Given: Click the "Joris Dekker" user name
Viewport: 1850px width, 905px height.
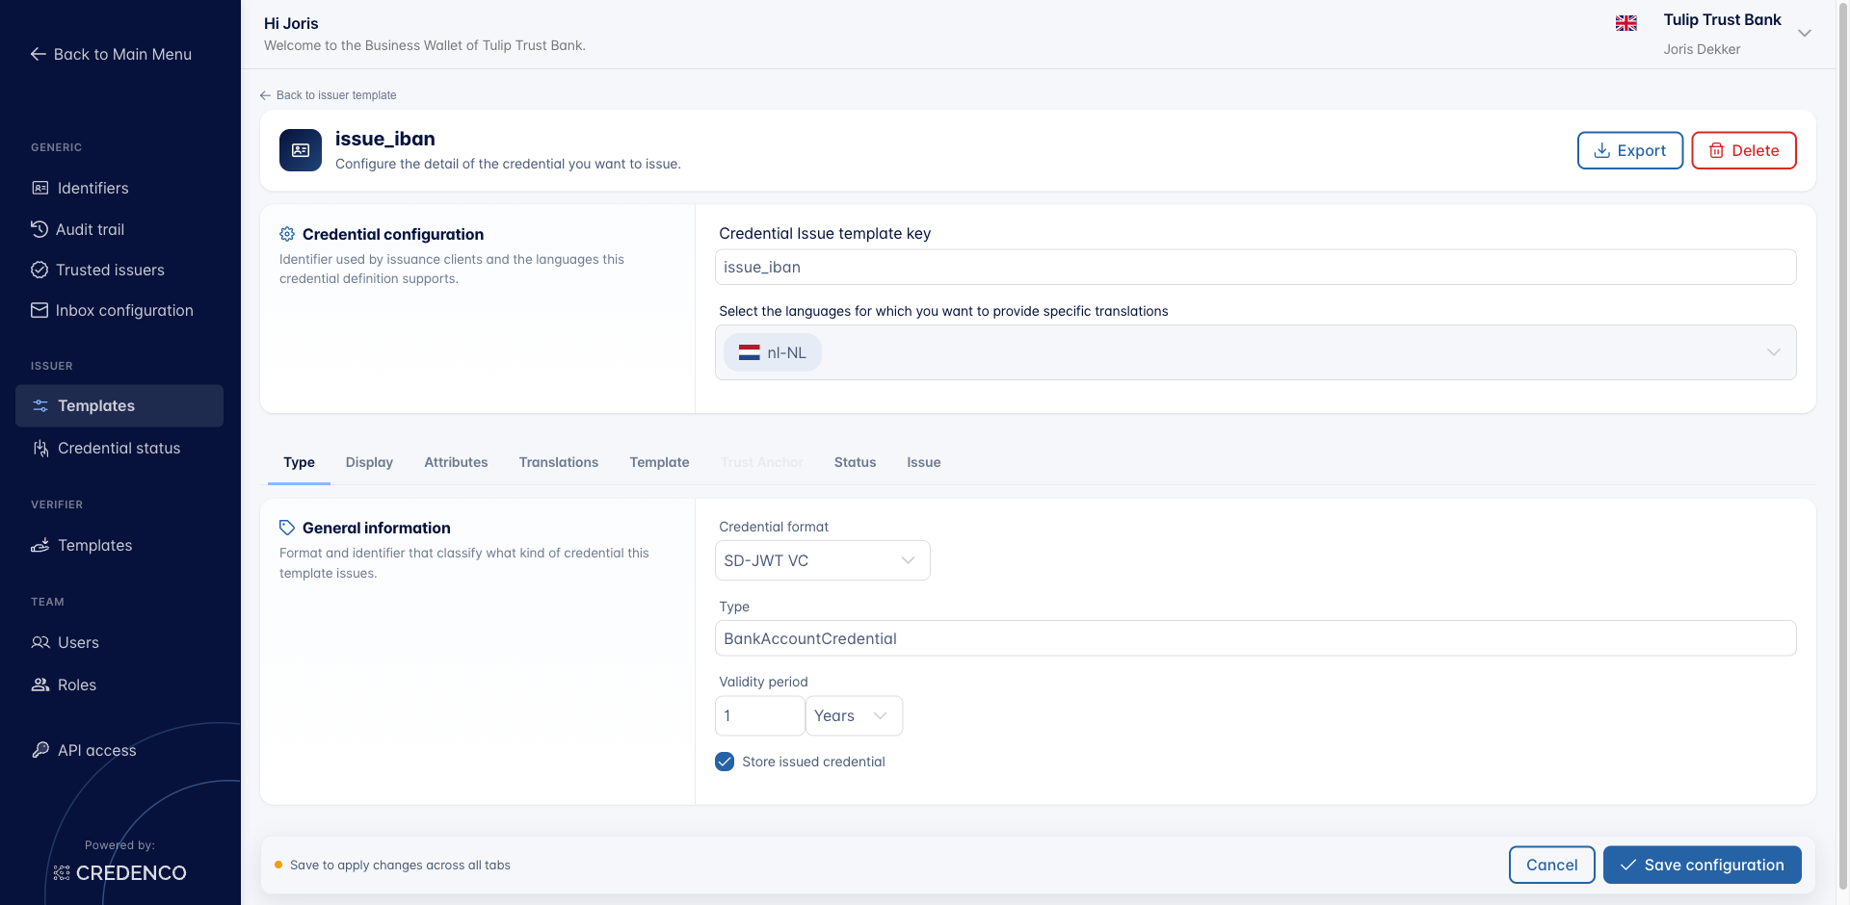Looking at the screenshot, I should 1702,49.
